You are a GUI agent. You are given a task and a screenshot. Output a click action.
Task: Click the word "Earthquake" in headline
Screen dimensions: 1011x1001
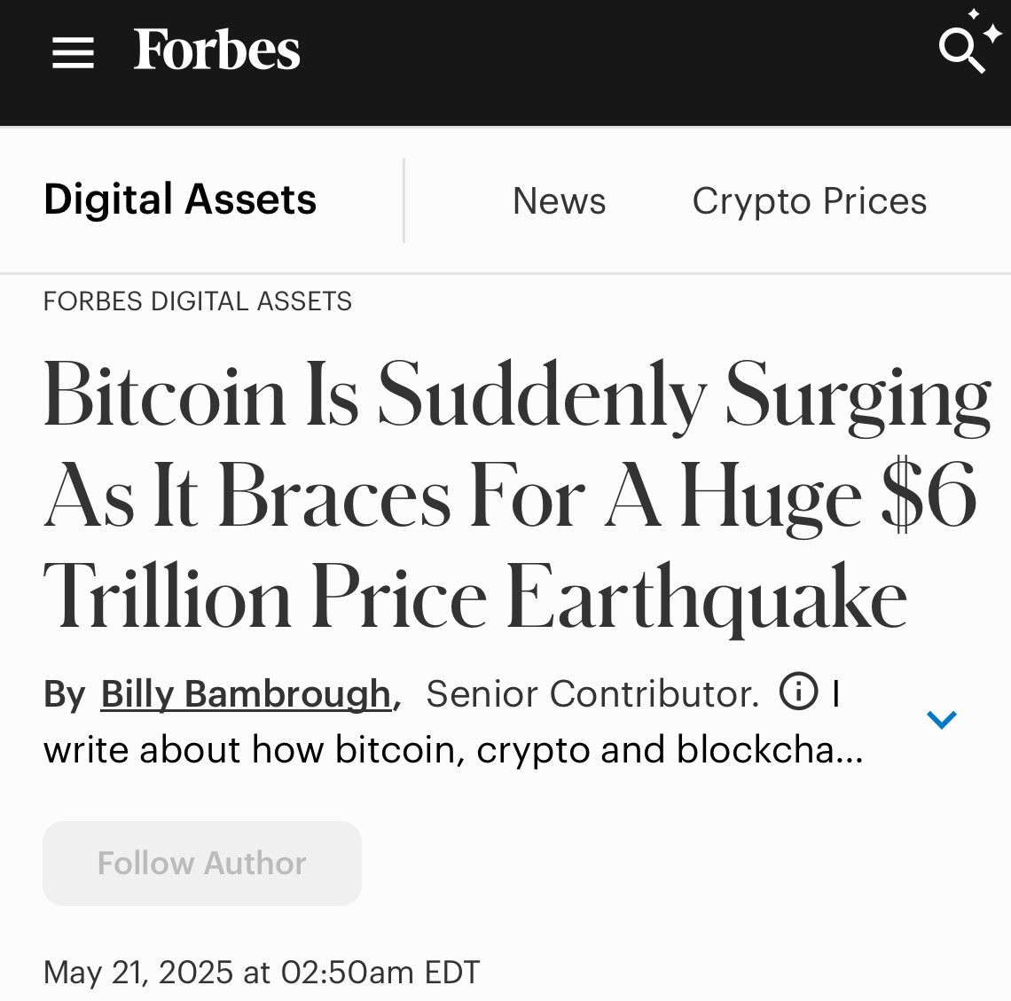pos(707,597)
